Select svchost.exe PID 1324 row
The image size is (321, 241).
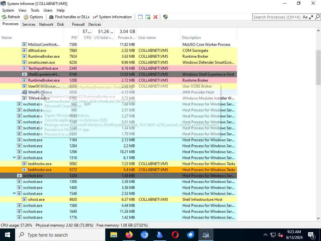click(118, 176)
